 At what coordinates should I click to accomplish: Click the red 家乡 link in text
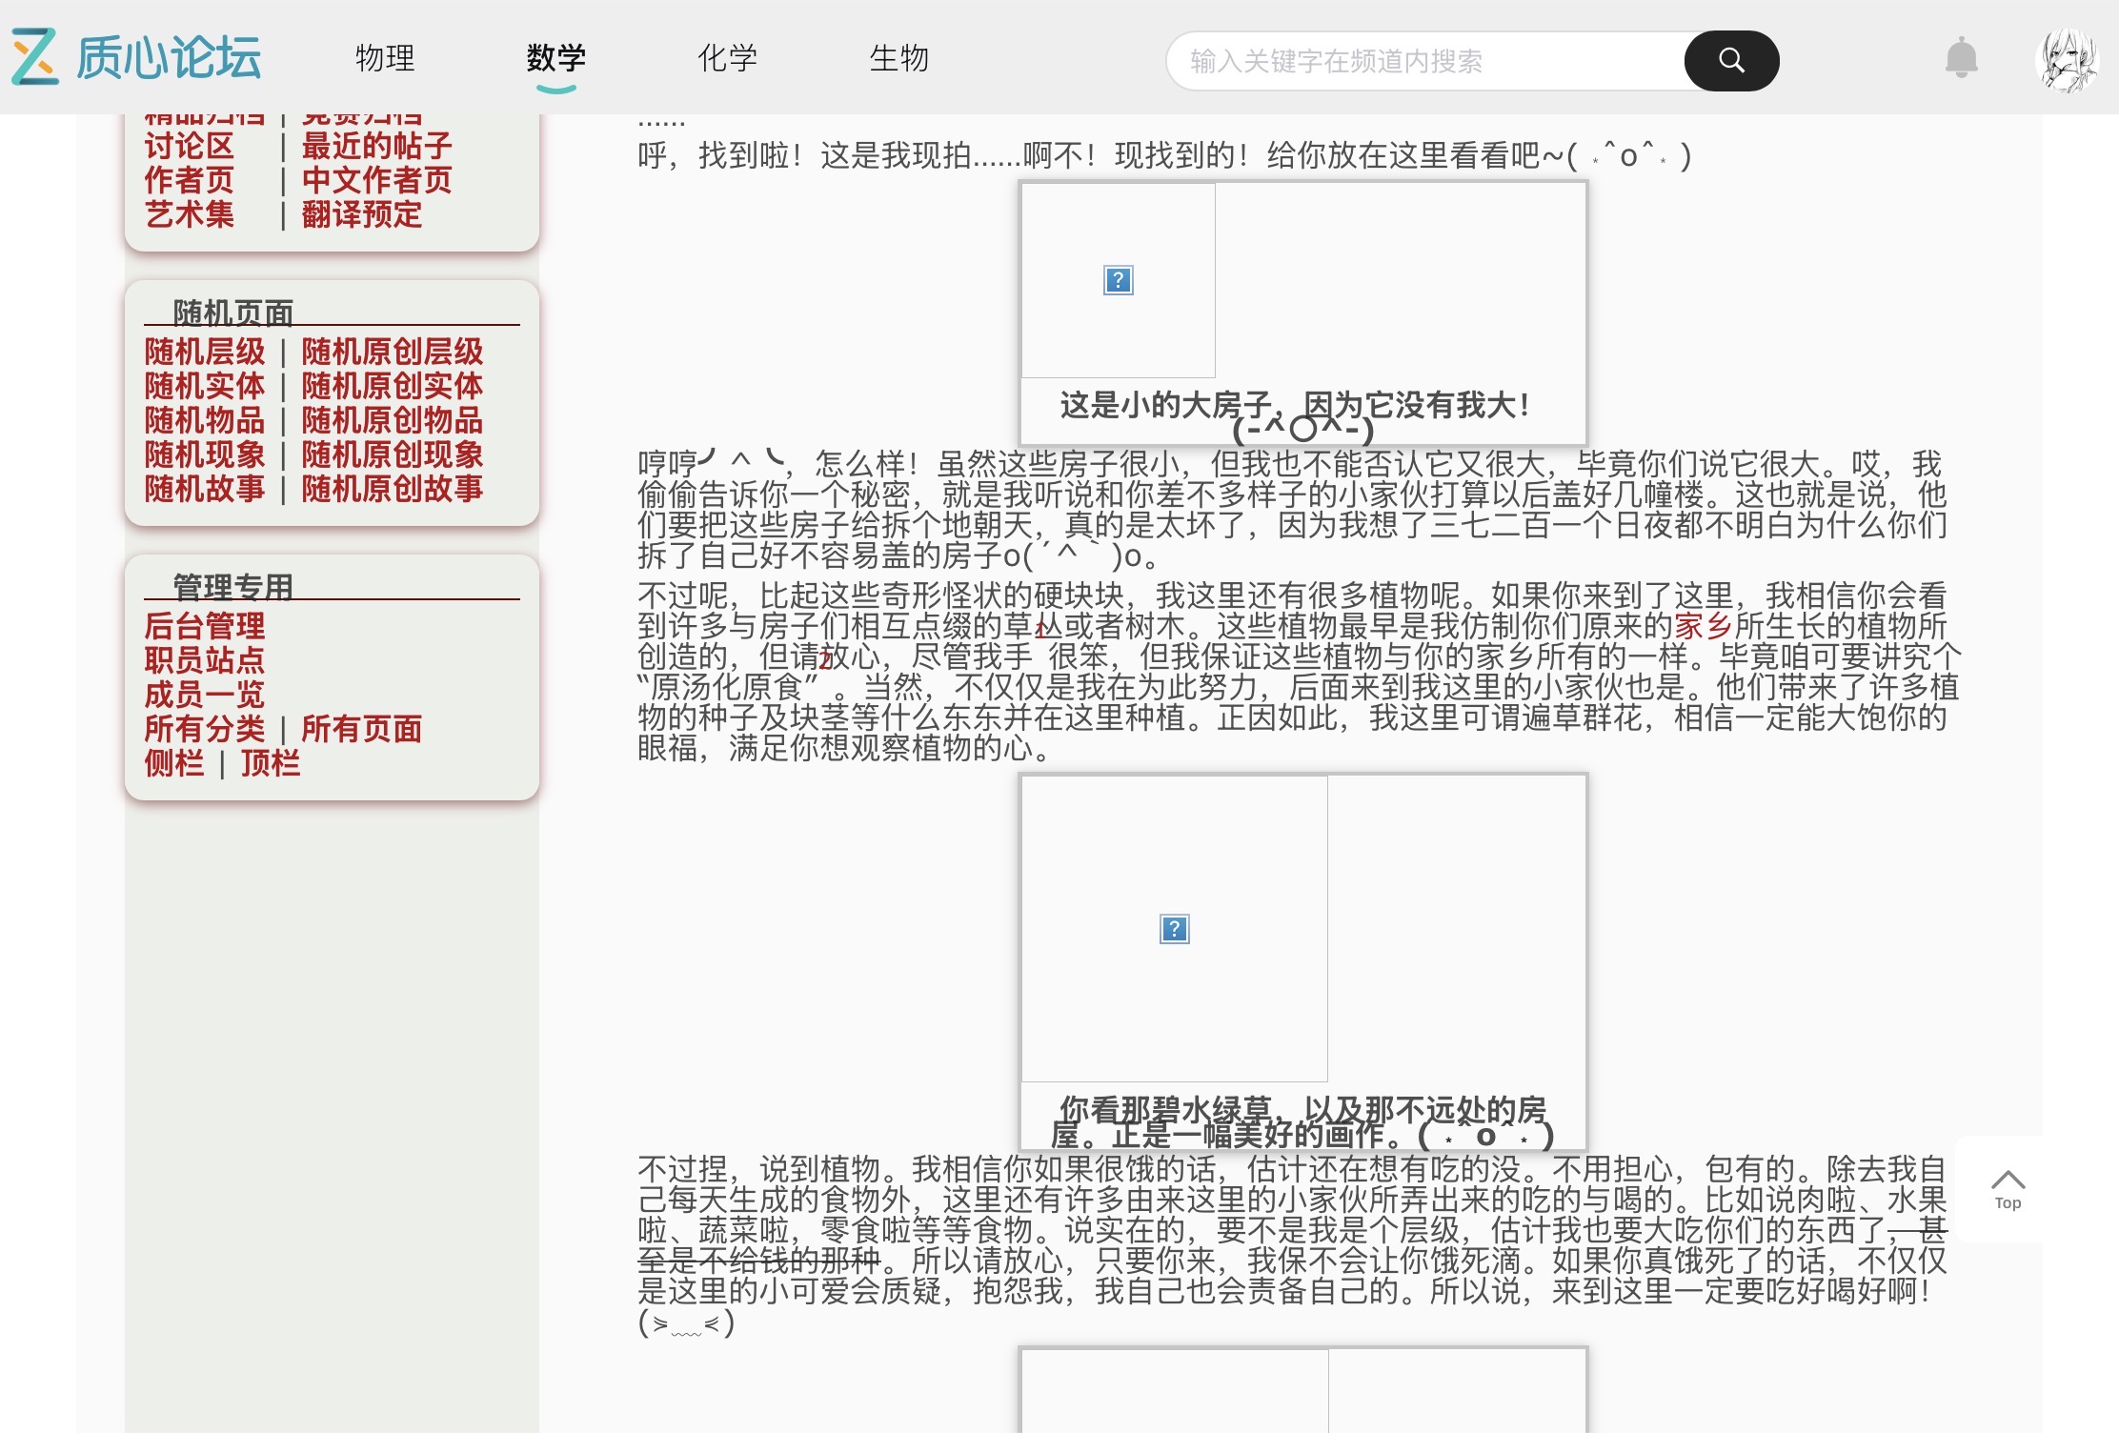coord(1703,626)
